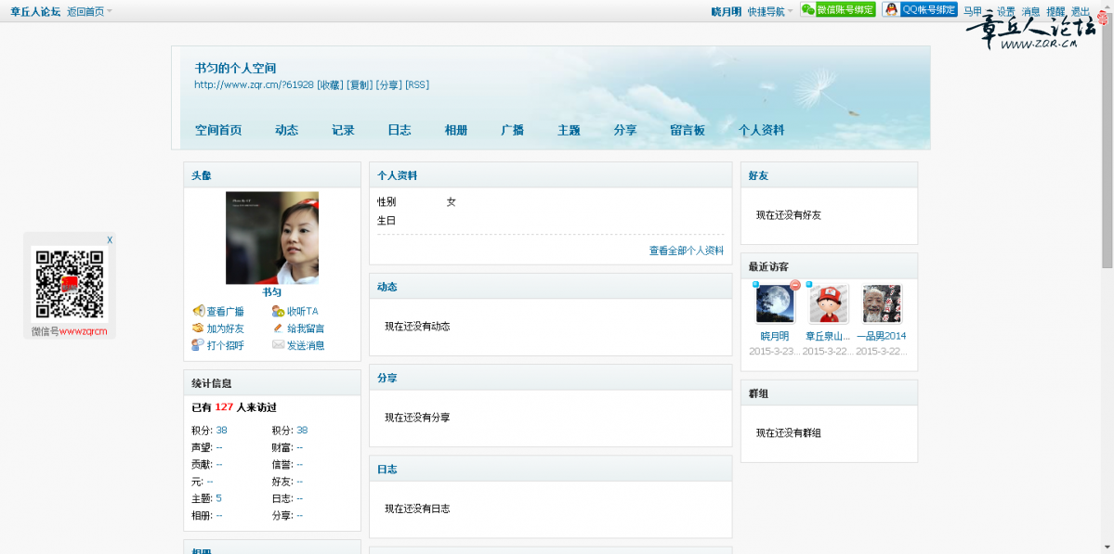Switch to the 记录 tab
The image size is (1114, 554).
pos(343,130)
